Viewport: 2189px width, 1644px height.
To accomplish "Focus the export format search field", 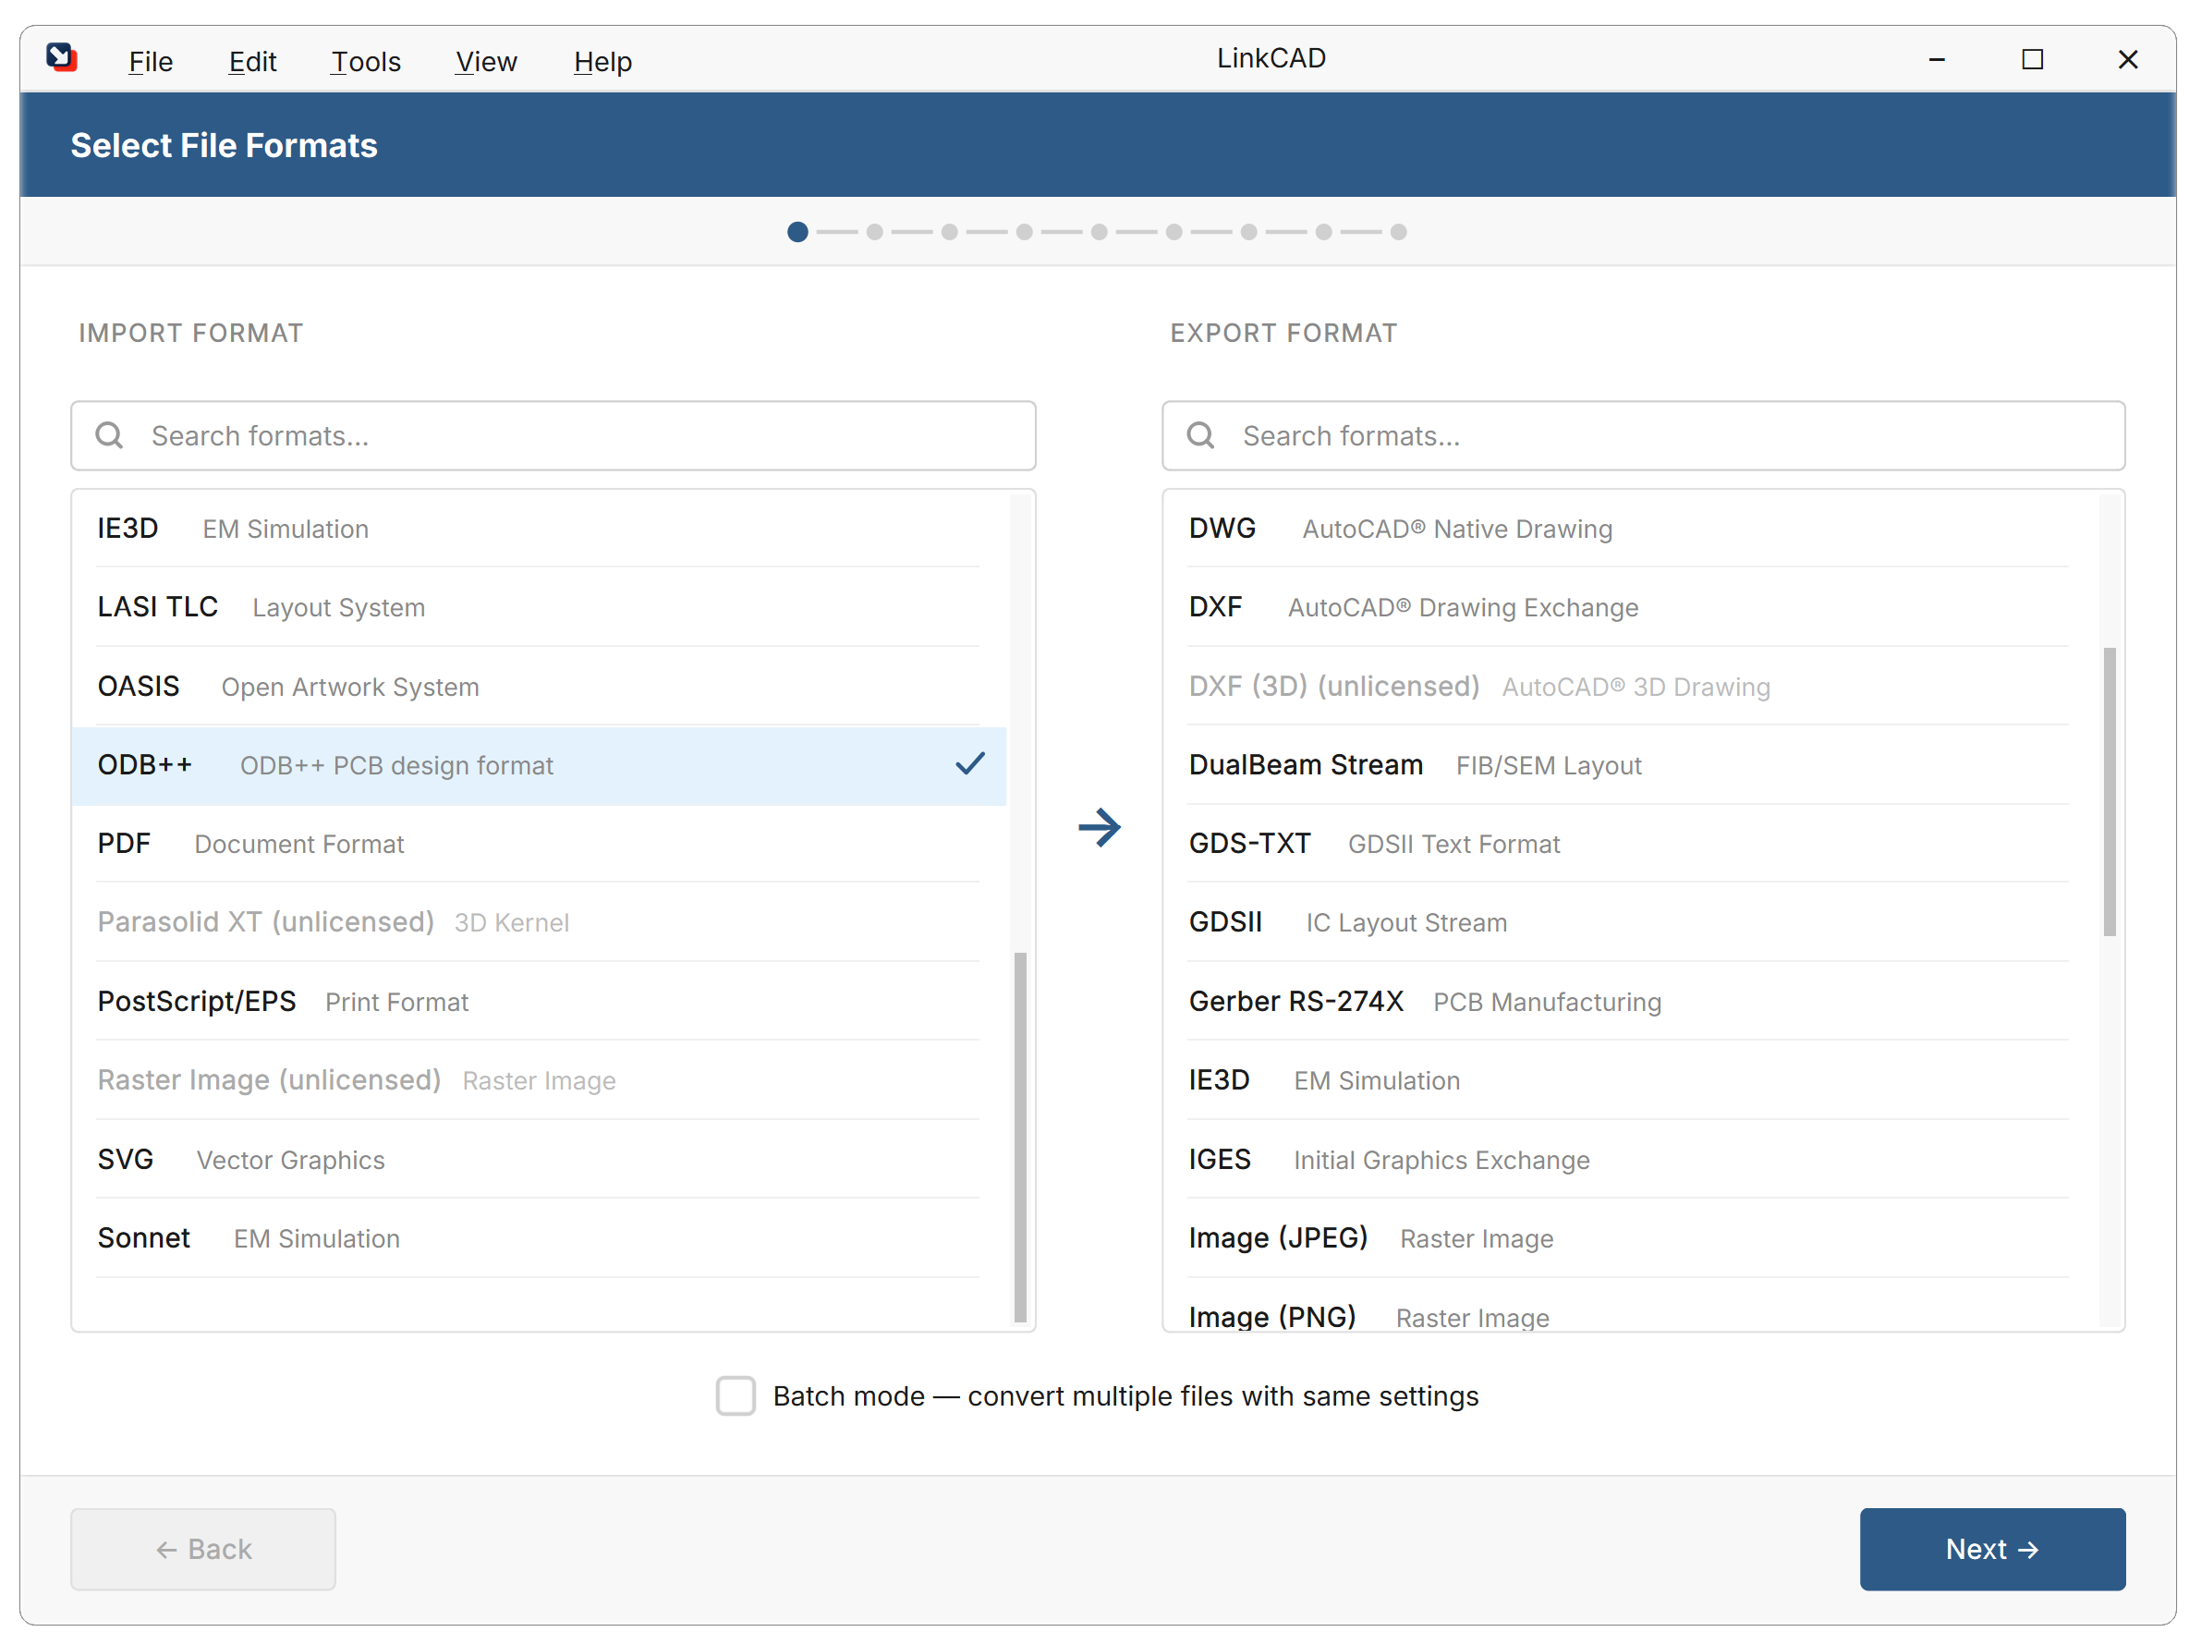I will point(1644,435).
